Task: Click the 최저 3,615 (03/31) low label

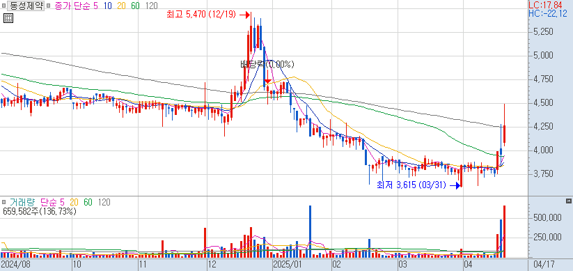Action: coord(411,185)
